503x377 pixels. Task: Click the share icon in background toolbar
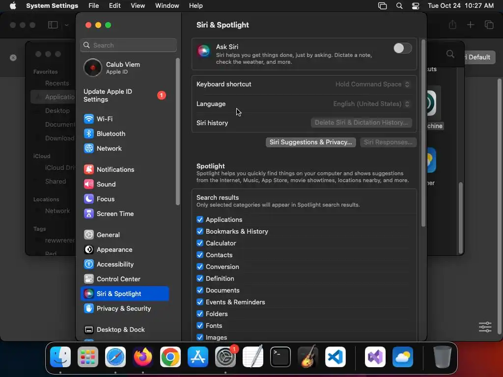pyautogui.click(x=452, y=25)
